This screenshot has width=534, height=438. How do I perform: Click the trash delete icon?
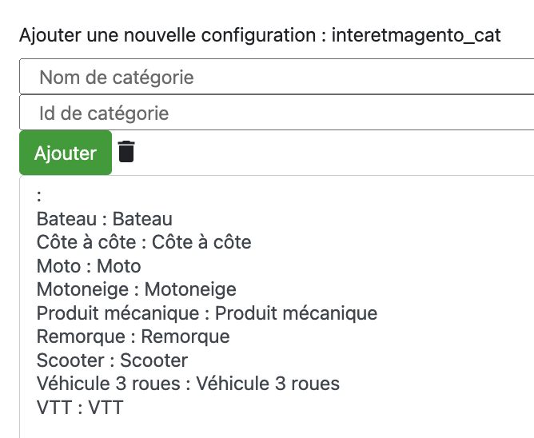point(126,152)
